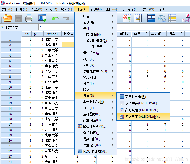
Task: Open the 编辑(E) menu
Action: click(22, 9)
